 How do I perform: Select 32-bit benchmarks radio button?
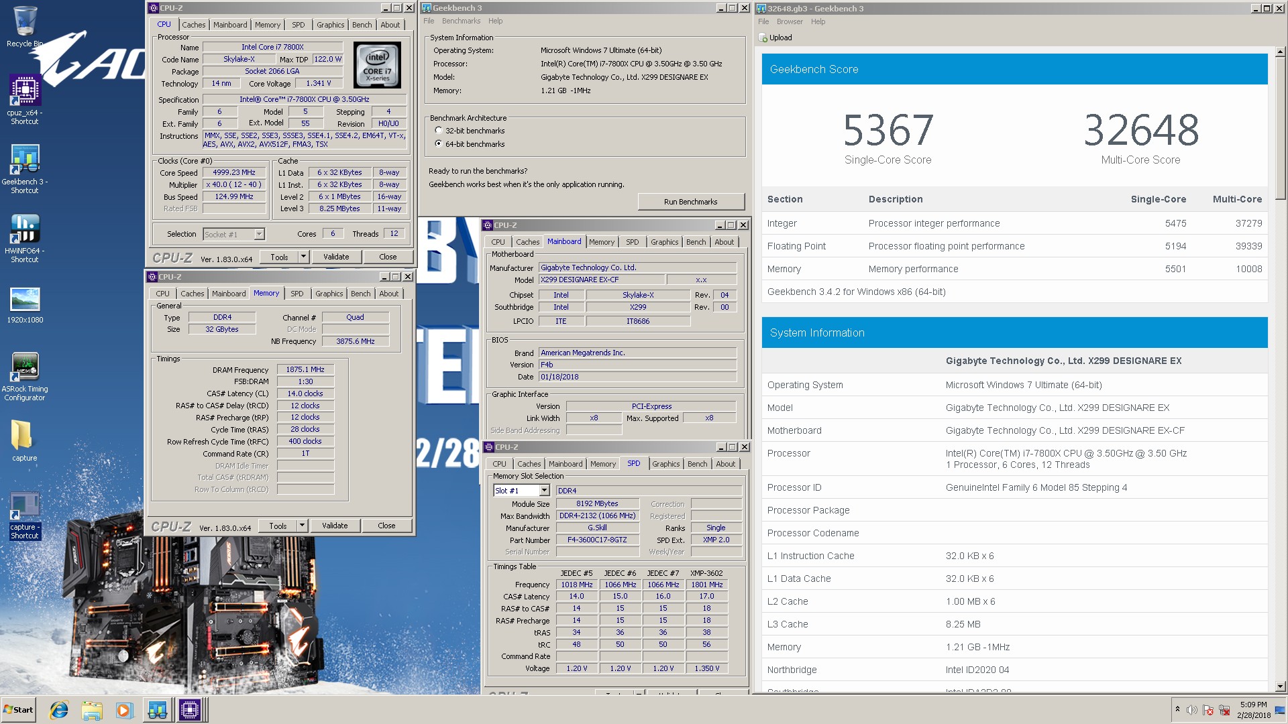click(439, 131)
